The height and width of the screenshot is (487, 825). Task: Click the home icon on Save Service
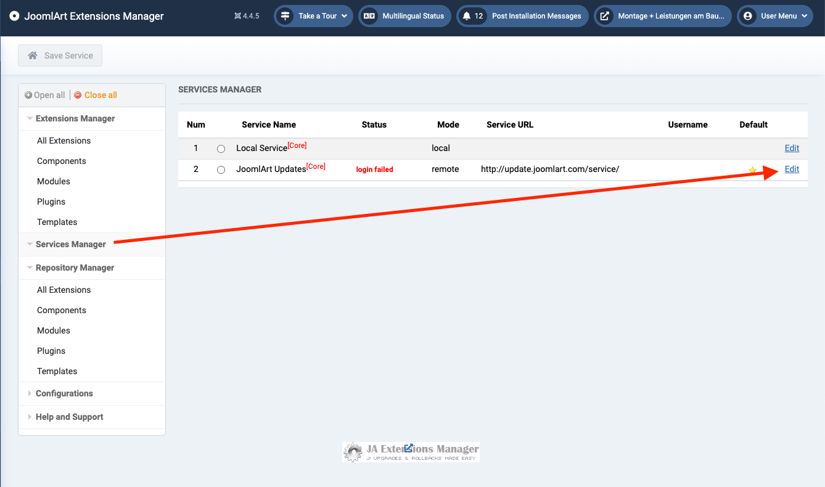click(33, 55)
